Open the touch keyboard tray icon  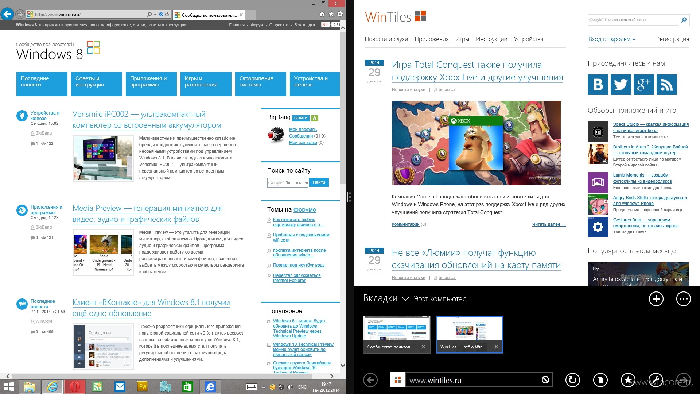(252, 387)
